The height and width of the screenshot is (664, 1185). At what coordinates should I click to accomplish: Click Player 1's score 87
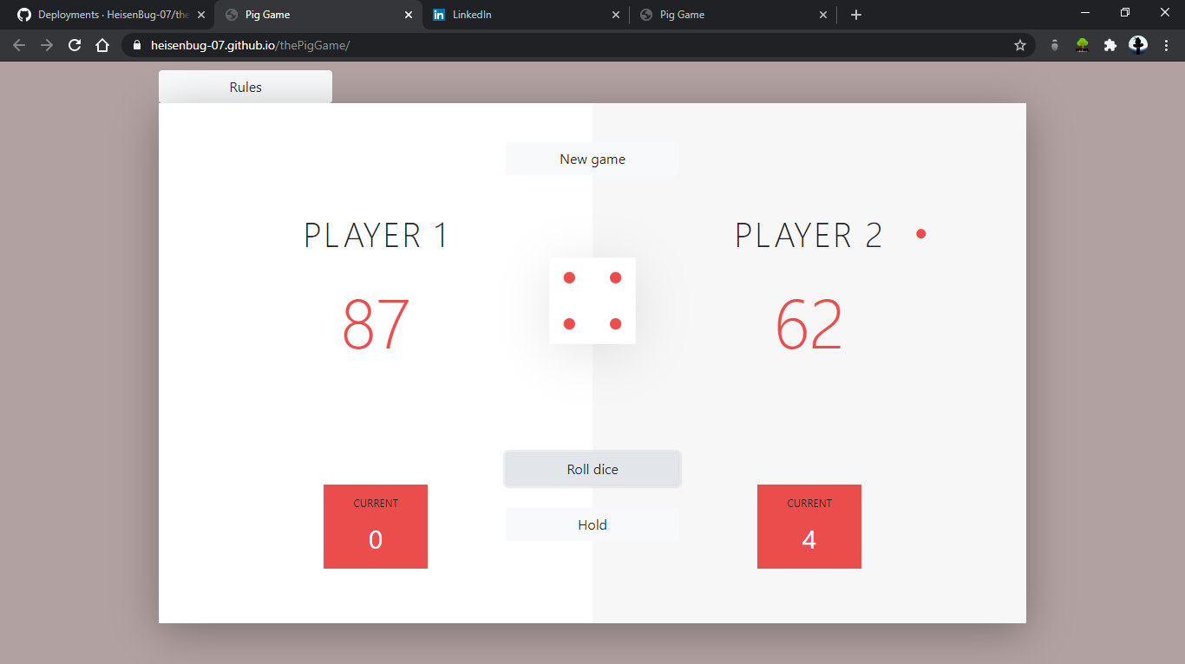[x=376, y=324]
